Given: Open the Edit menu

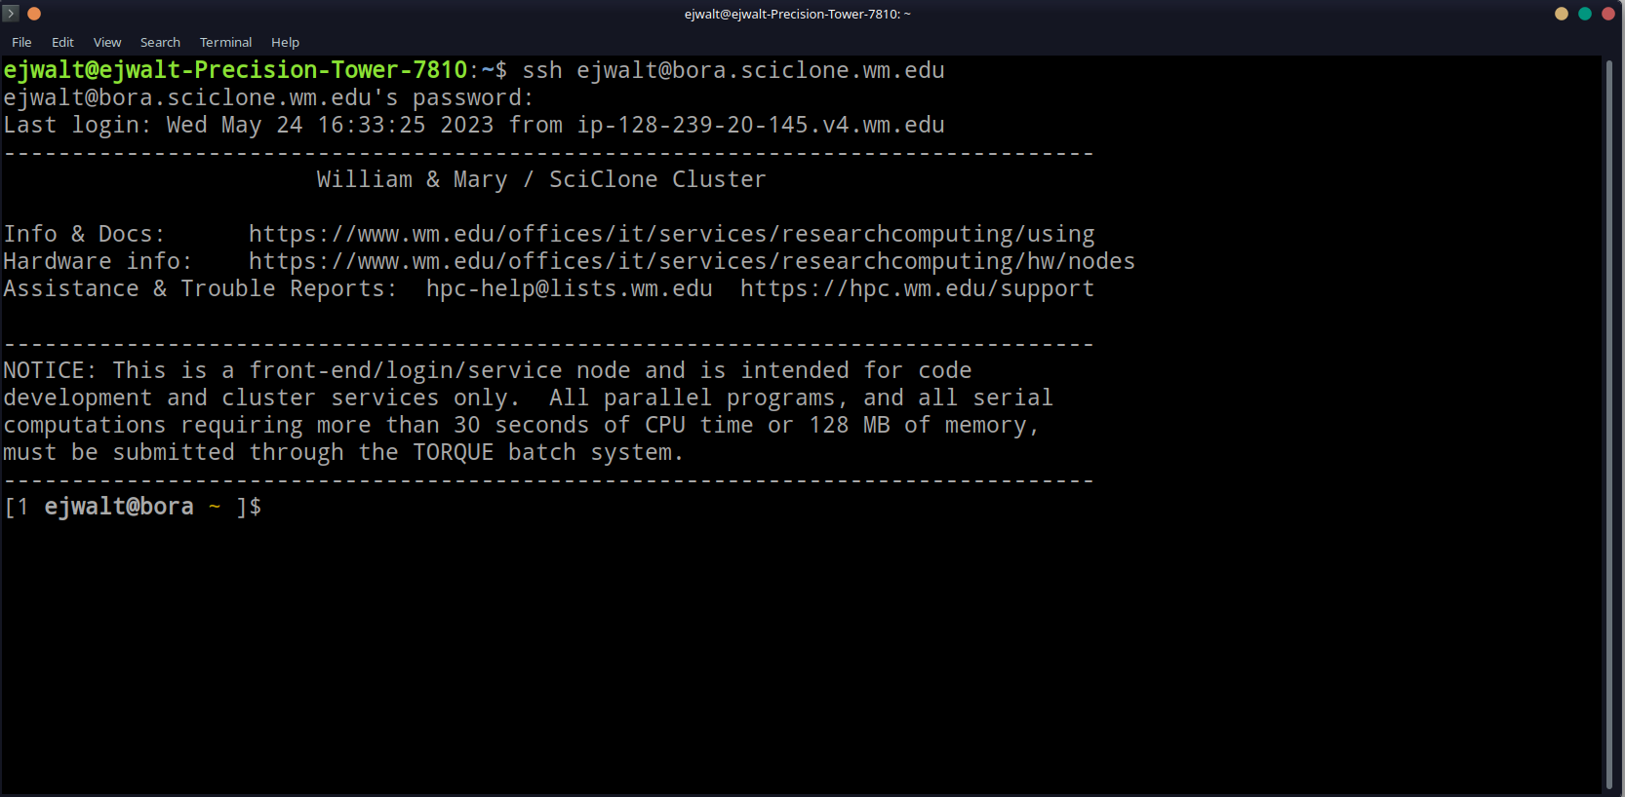Looking at the screenshot, I should click(x=62, y=43).
